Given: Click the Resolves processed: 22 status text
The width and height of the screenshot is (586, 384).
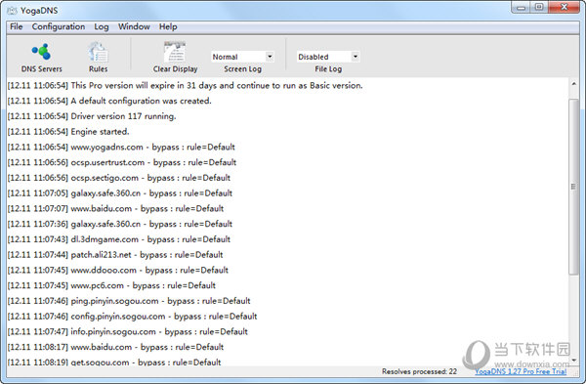Looking at the screenshot, I should 419,371.
